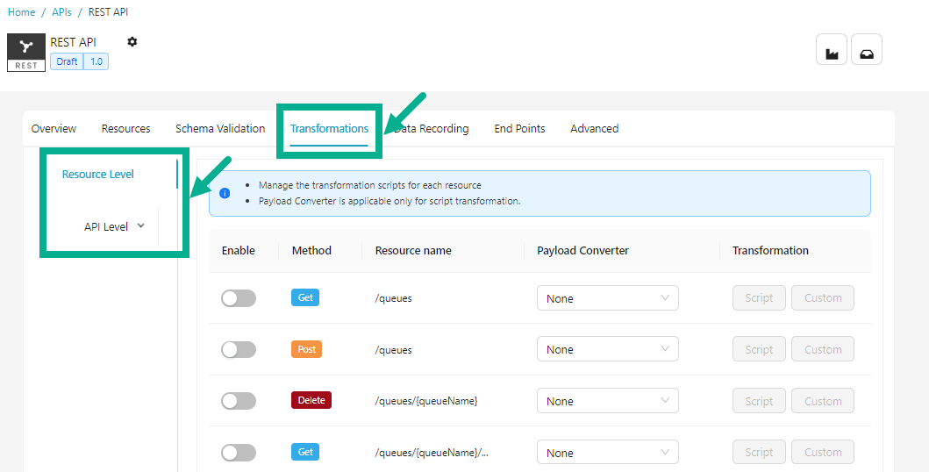The height and width of the screenshot is (472, 929).
Task: Click the blue info icon in banner
Action: pyautogui.click(x=225, y=193)
